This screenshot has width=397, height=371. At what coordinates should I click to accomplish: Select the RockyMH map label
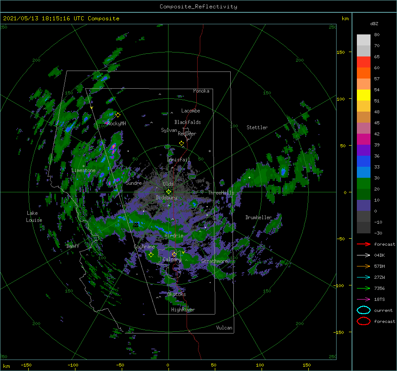pos(116,124)
